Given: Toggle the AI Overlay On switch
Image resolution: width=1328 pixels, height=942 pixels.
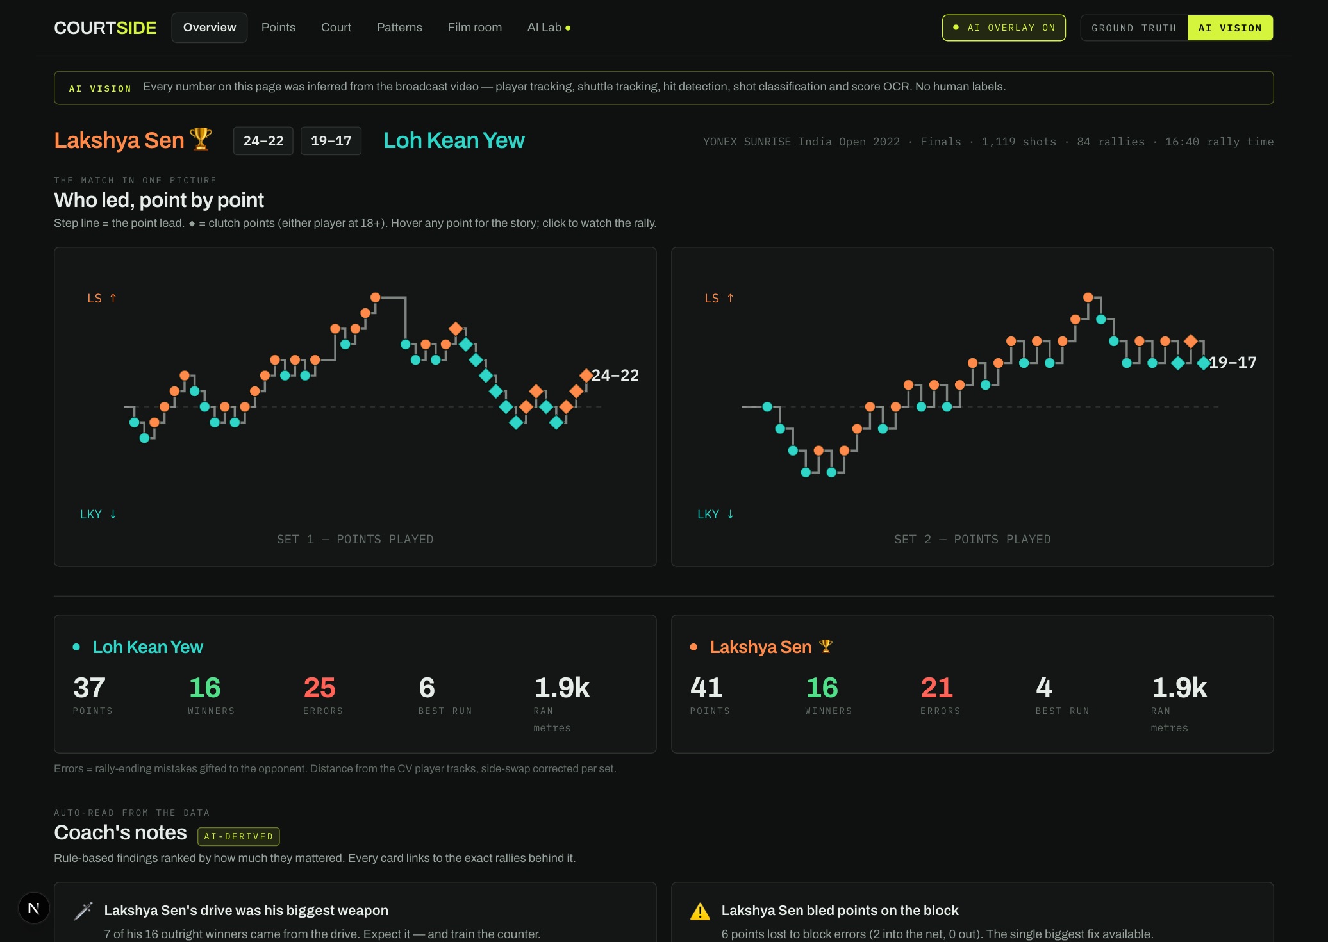Looking at the screenshot, I should click(x=1004, y=28).
